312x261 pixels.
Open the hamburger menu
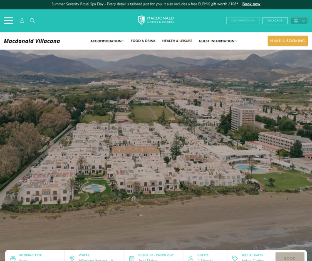tap(8, 20)
